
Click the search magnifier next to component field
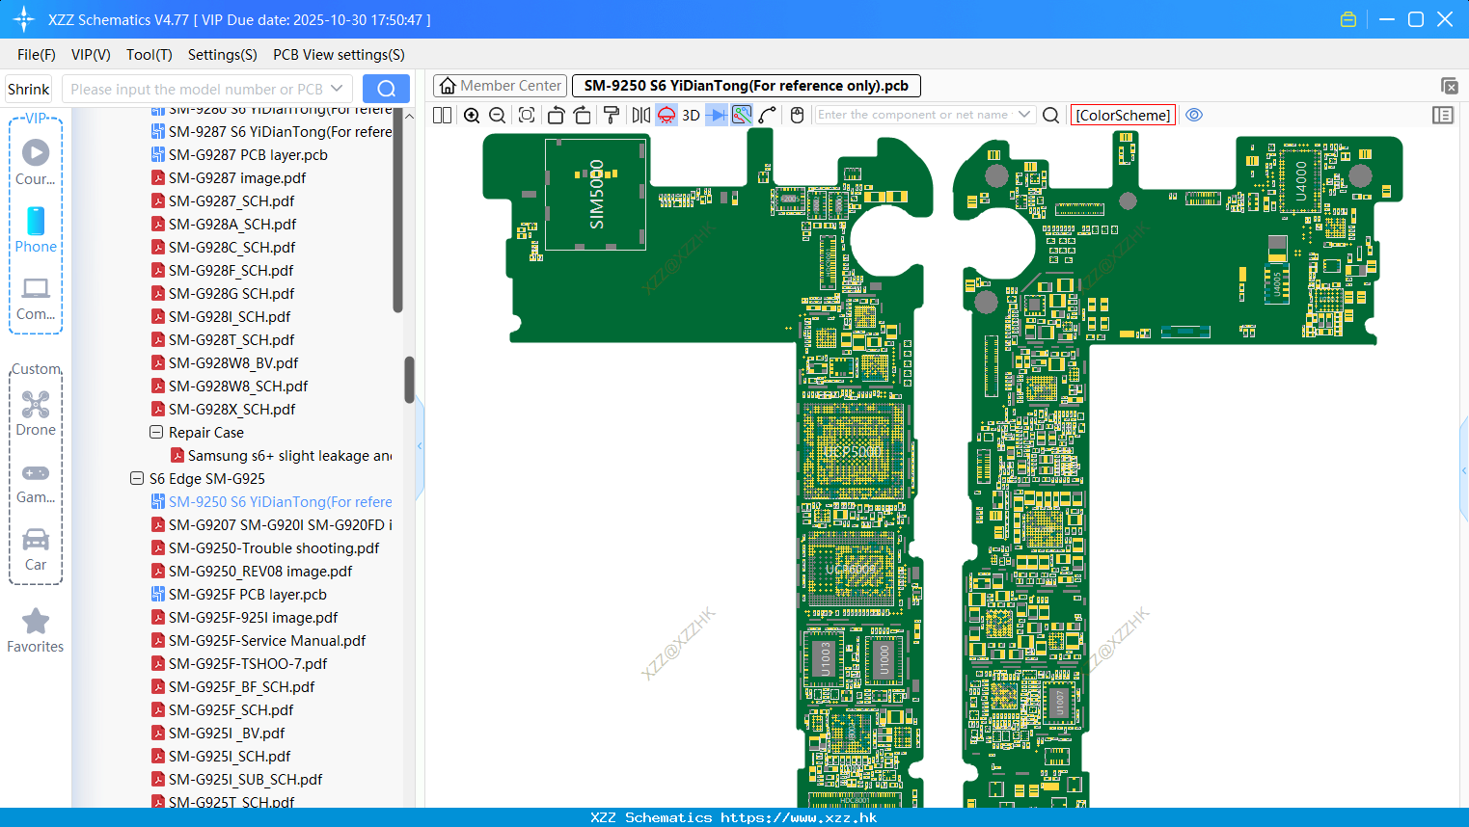tap(1051, 115)
